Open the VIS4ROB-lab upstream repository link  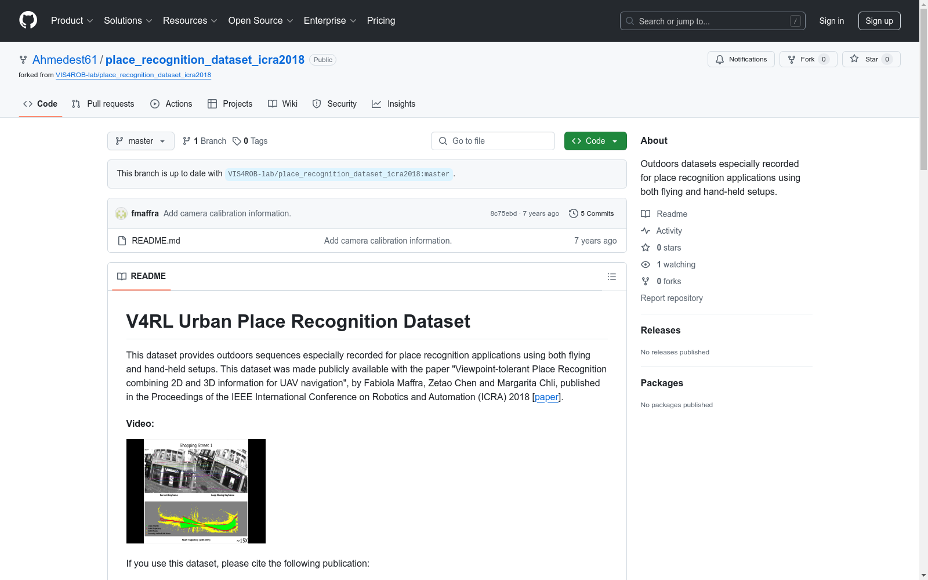tap(133, 75)
